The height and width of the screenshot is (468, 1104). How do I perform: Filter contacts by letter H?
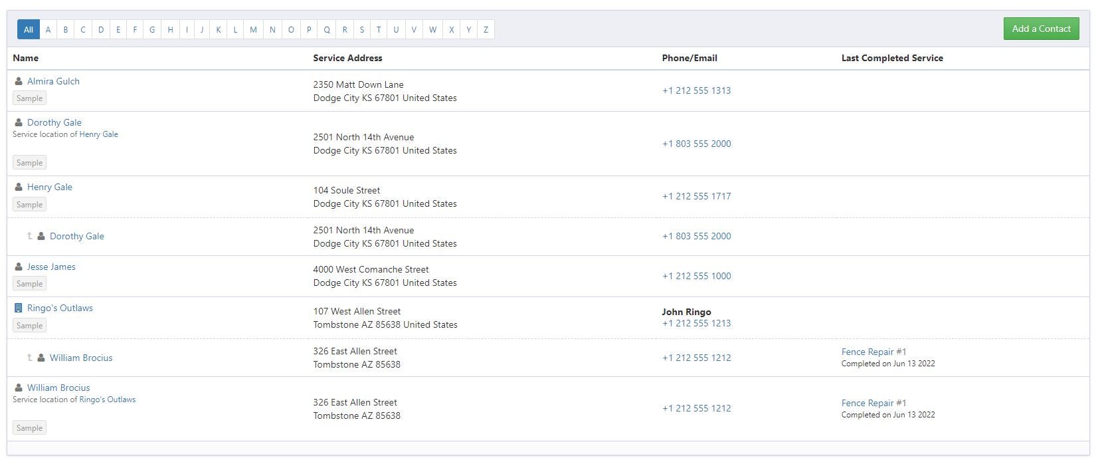click(x=170, y=29)
